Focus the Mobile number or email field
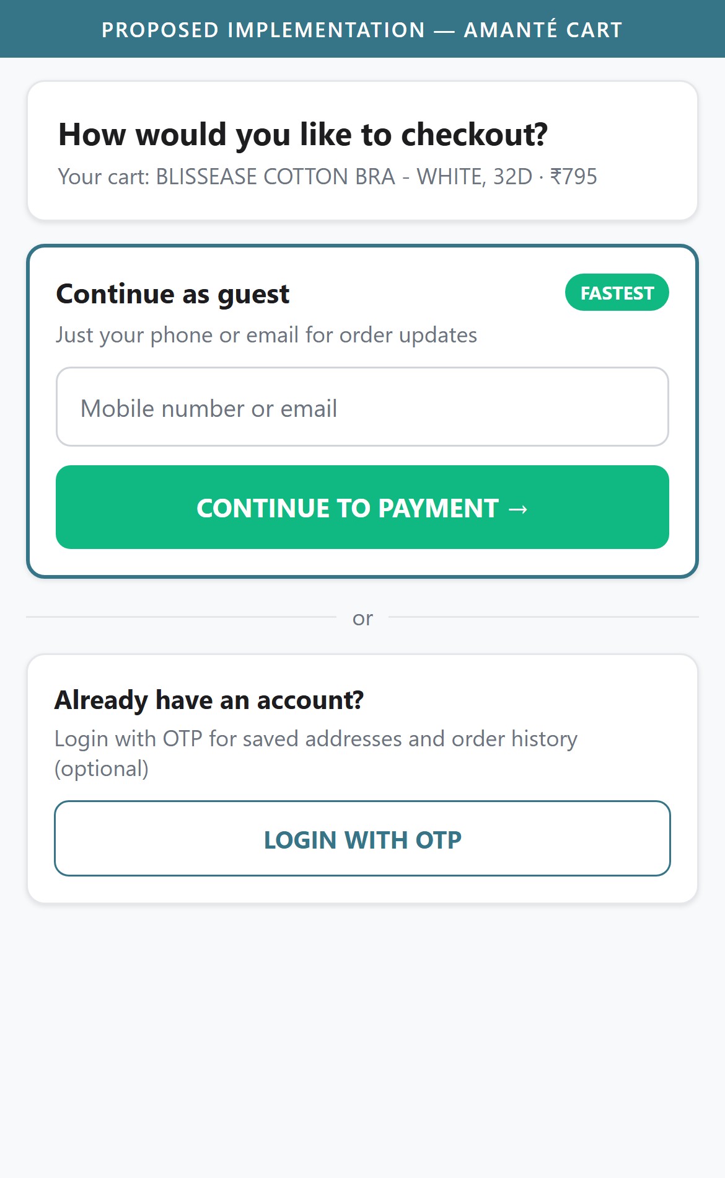The height and width of the screenshot is (1178, 725). click(362, 407)
